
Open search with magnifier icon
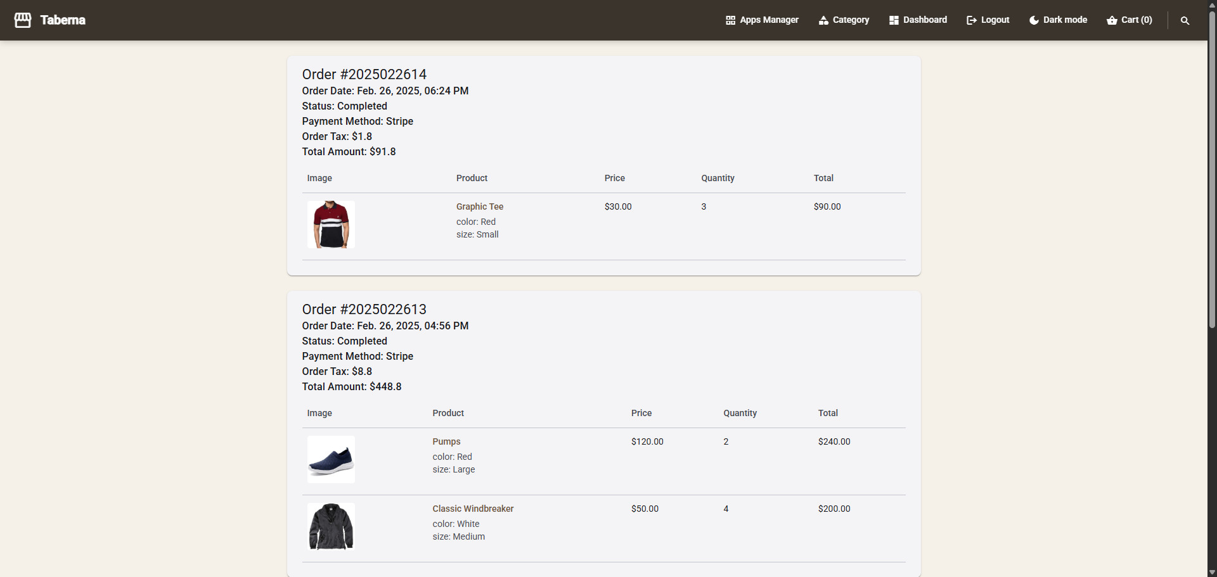click(x=1185, y=21)
